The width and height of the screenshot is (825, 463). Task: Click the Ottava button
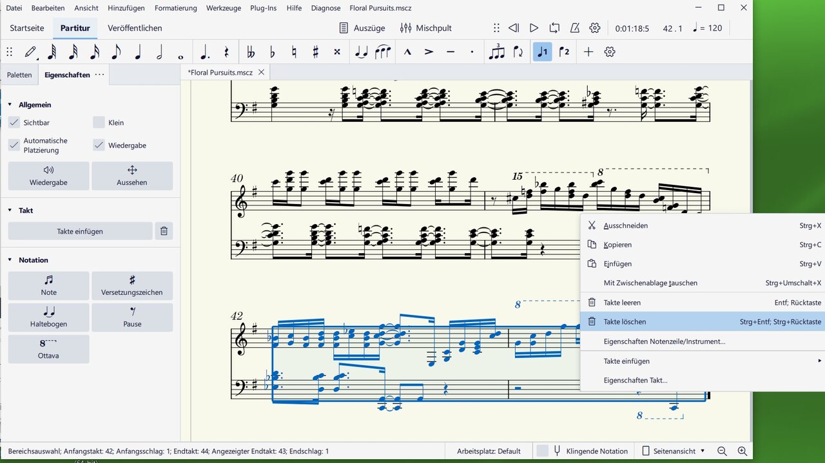(x=48, y=348)
